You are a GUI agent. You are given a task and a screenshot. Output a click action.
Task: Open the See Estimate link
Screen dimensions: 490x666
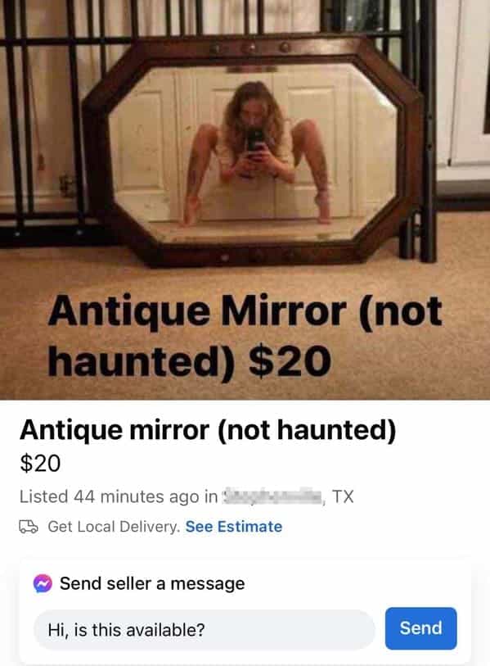coord(234,527)
